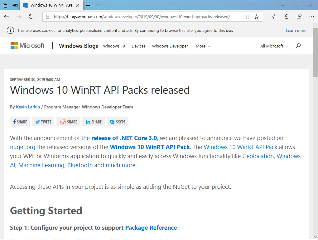Share the article on Facebook
Viewport: 318px width, 240px height.
(20, 122)
